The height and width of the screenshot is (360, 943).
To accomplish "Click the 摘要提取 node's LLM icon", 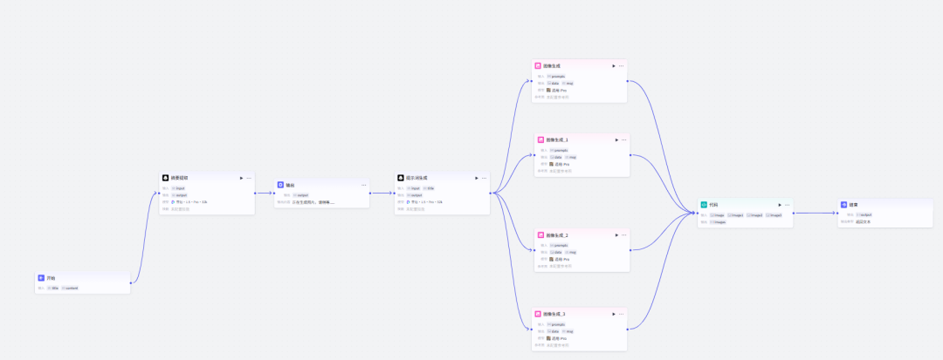I will (165, 178).
